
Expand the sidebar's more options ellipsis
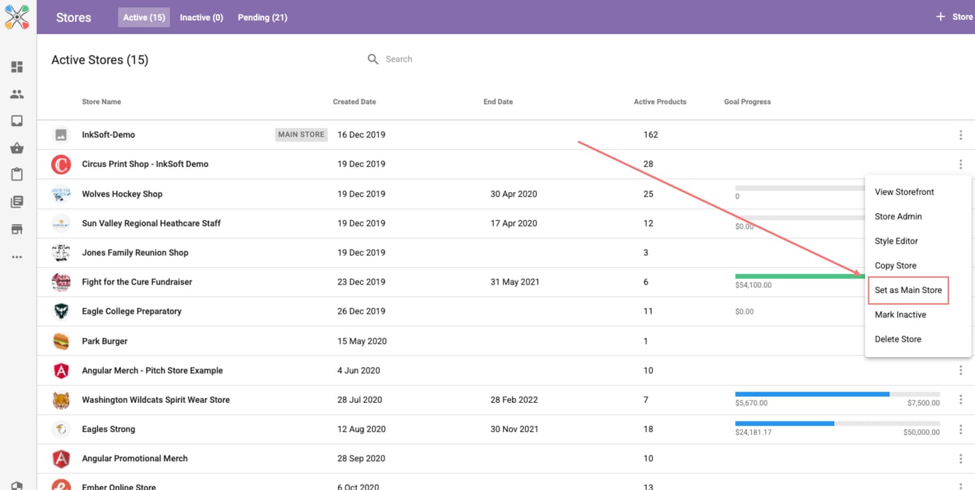17,257
